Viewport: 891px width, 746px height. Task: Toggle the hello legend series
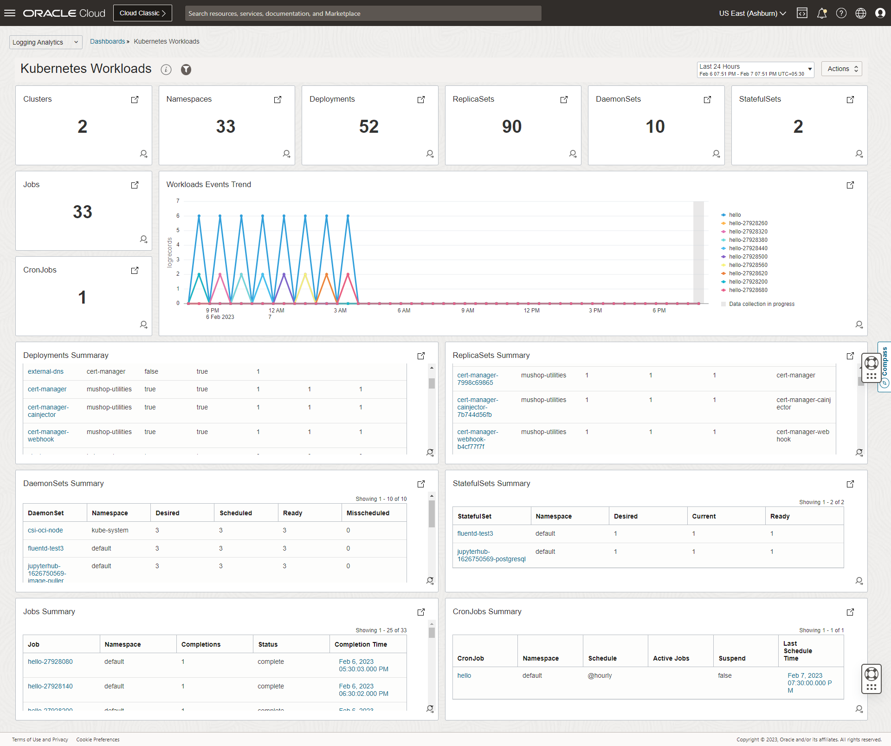pos(735,215)
